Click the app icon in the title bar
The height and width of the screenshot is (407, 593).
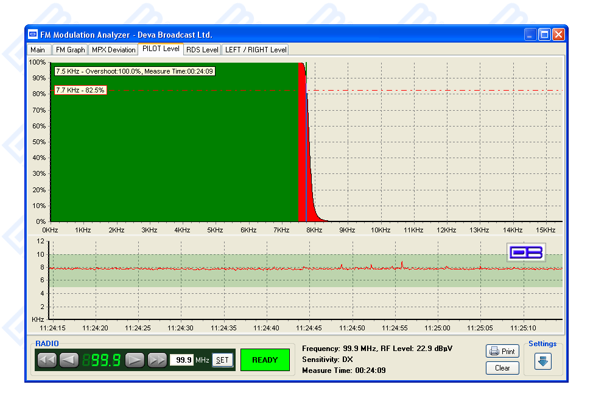pyautogui.click(x=33, y=35)
